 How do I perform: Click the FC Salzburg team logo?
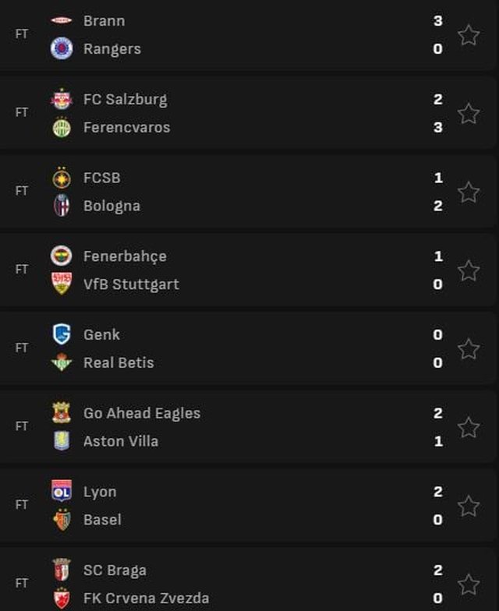[x=62, y=99]
